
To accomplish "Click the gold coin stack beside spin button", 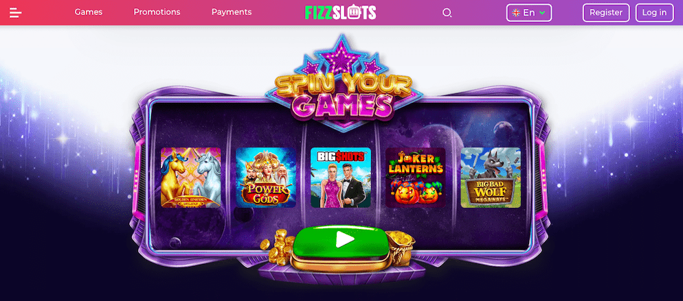I will (278, 248).
